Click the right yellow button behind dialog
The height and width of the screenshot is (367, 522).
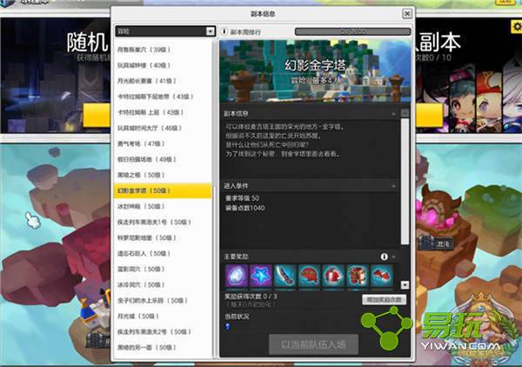[x=429, y=115]
